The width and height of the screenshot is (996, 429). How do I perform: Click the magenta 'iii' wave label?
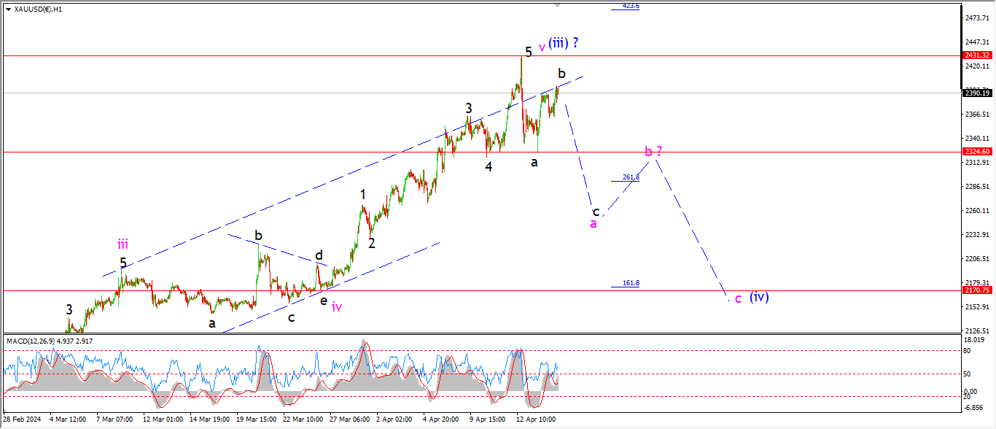[122, 245]
